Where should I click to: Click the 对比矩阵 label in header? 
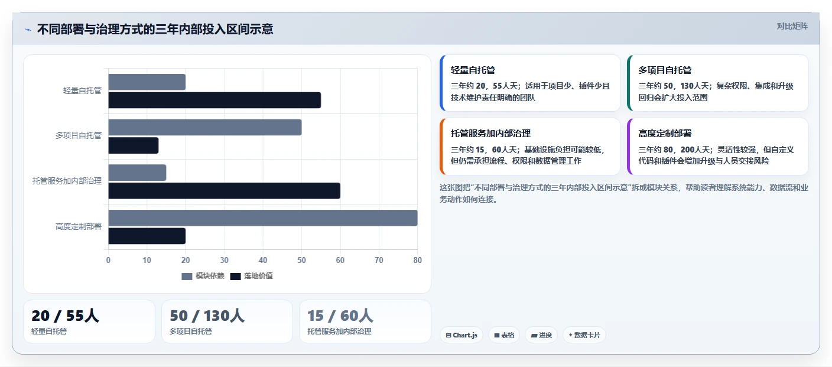pos(792,26)
